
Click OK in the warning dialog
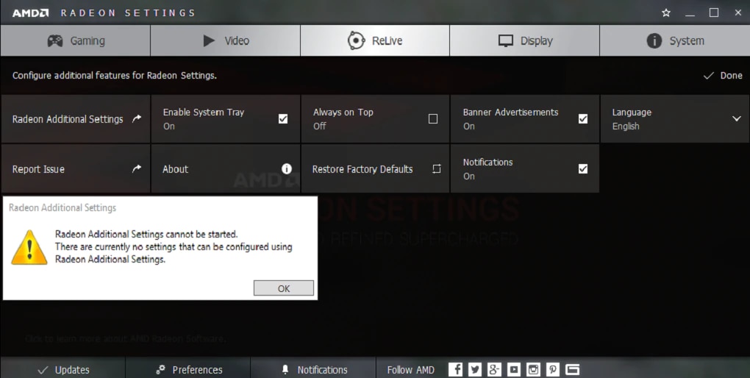point(284,288)
